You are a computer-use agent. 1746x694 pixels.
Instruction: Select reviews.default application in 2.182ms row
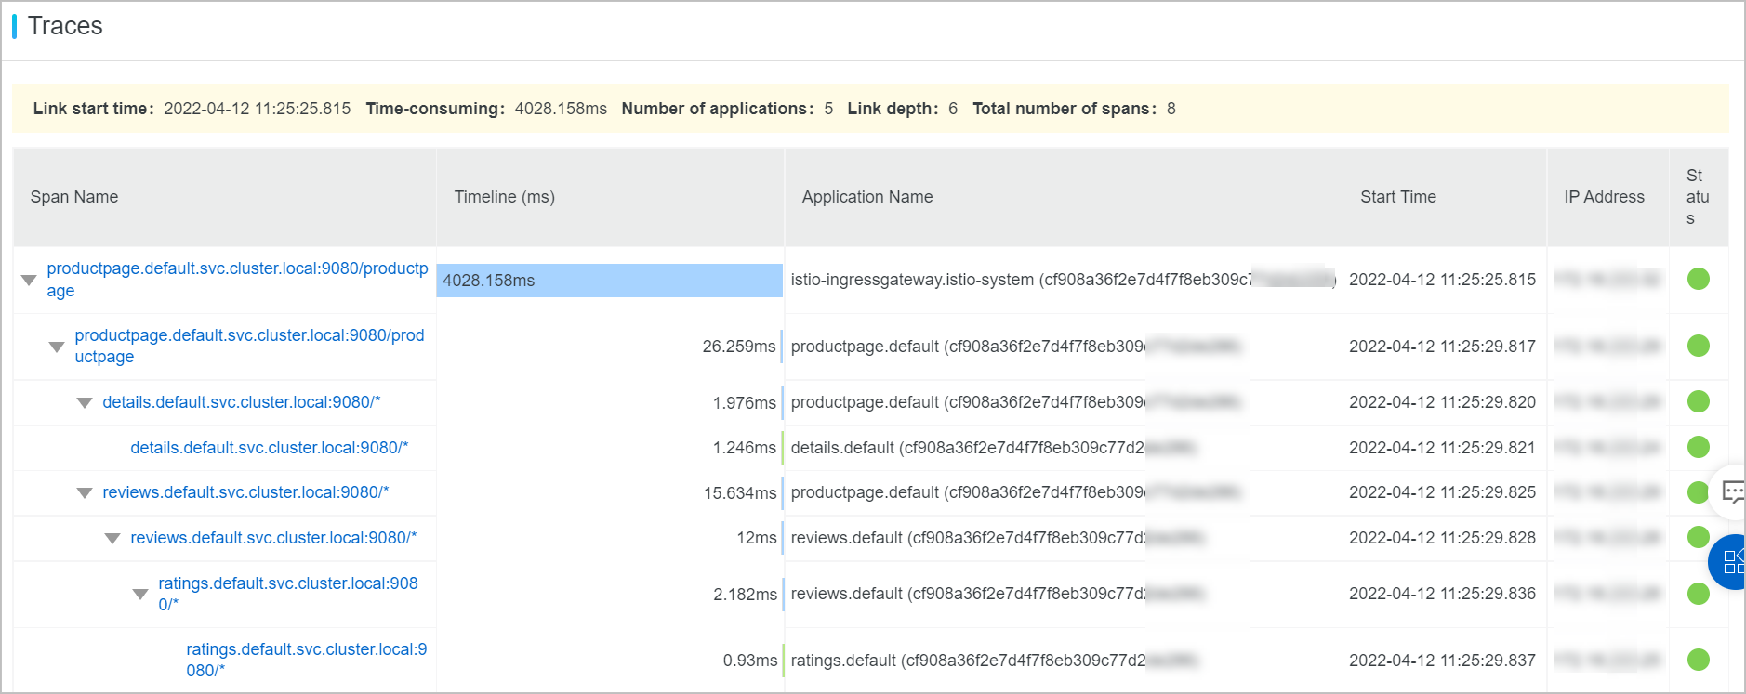pyautogui.click(x=997, y=594)
